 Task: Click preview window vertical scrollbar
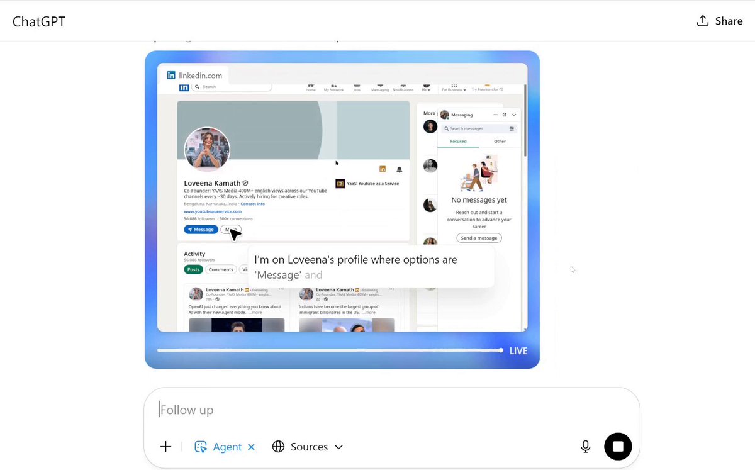click(525, 120)
